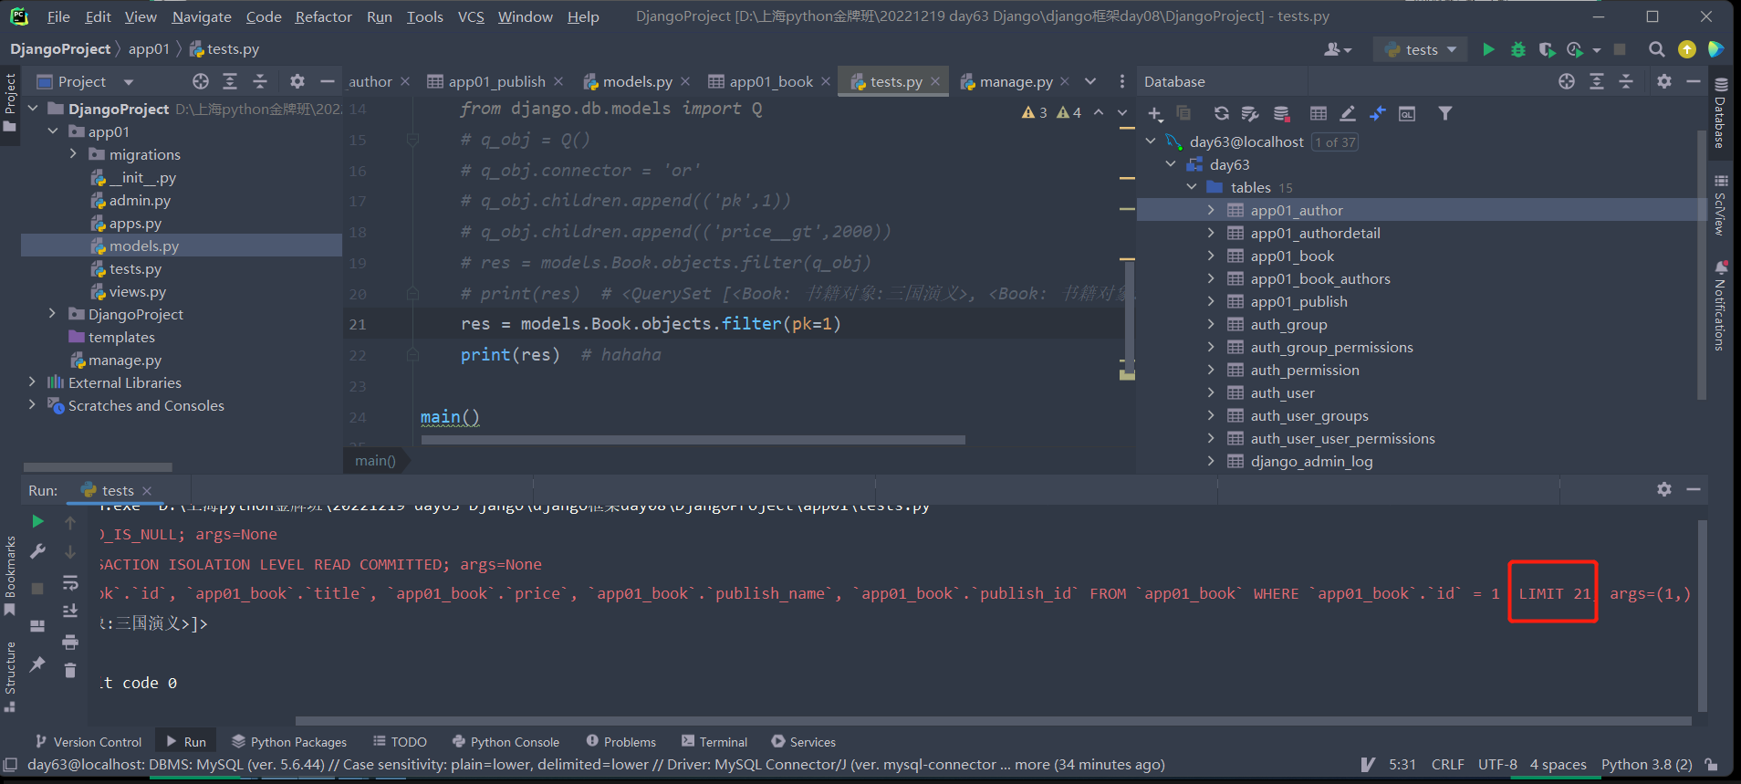The image size is (1741, 784).
Task: Click UTF-8 encoding in status bar
Action: pos(1497,765)
